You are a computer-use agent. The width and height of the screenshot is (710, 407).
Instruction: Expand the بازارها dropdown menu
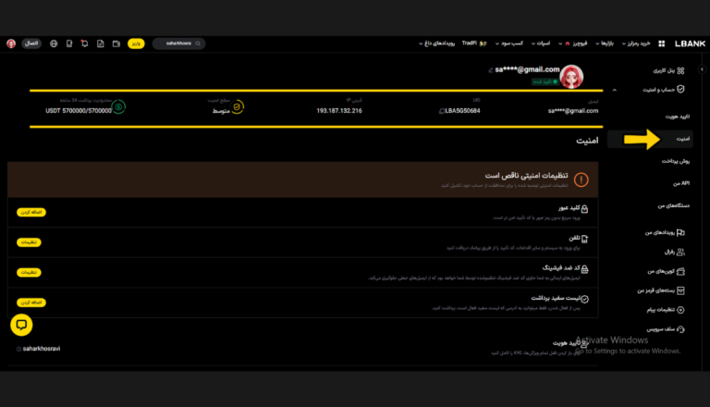click(x=605, y=43)
